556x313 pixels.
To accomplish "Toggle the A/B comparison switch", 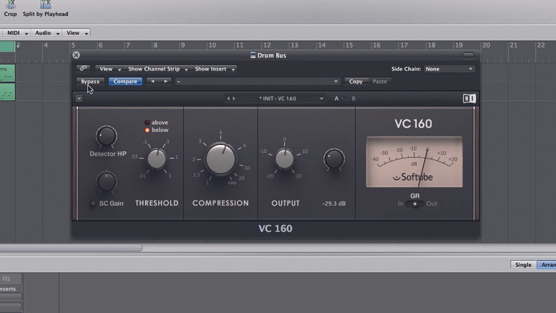I will (x=344, y=98).
